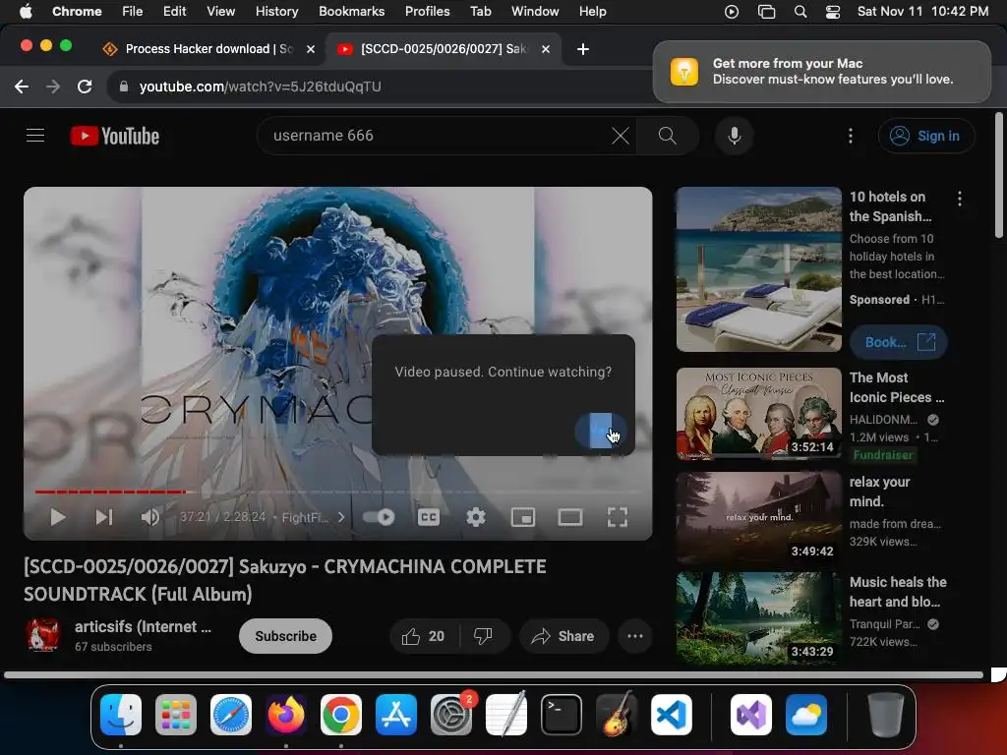This screenshot has width=1007, height=755.
Task: Open a new Chrome tab
Action: click(x=583, y=49)
